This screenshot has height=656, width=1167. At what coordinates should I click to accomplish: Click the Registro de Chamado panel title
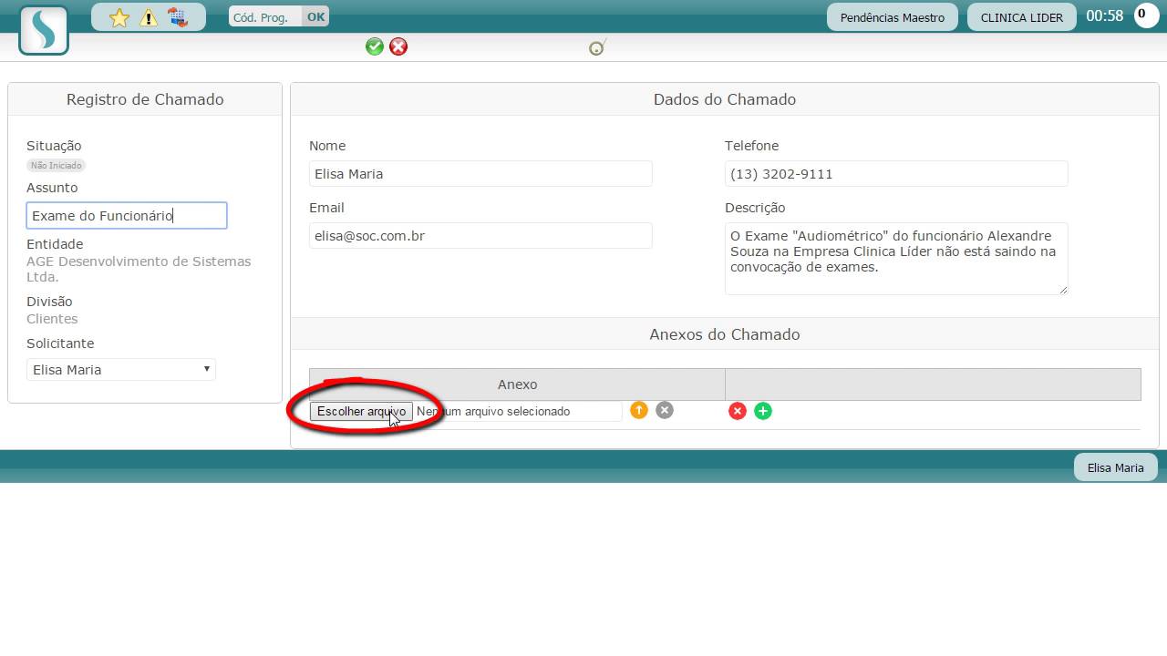click(x=145, y=99)
